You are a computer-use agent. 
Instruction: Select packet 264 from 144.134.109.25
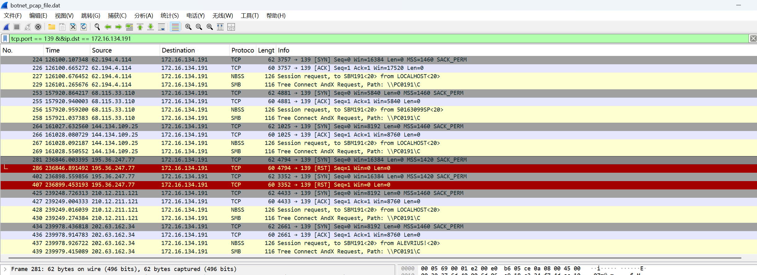pyautogui.click(x=378, y=126)
